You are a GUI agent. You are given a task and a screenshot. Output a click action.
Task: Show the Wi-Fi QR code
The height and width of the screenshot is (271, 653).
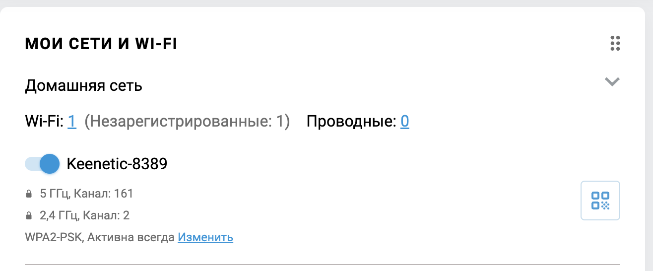600,201
